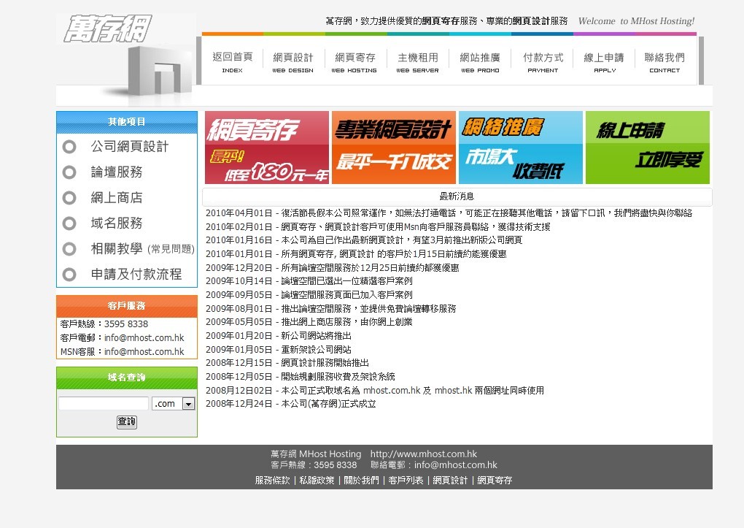Select the 2009年01月20日 news entry

(x=279, y=336)
